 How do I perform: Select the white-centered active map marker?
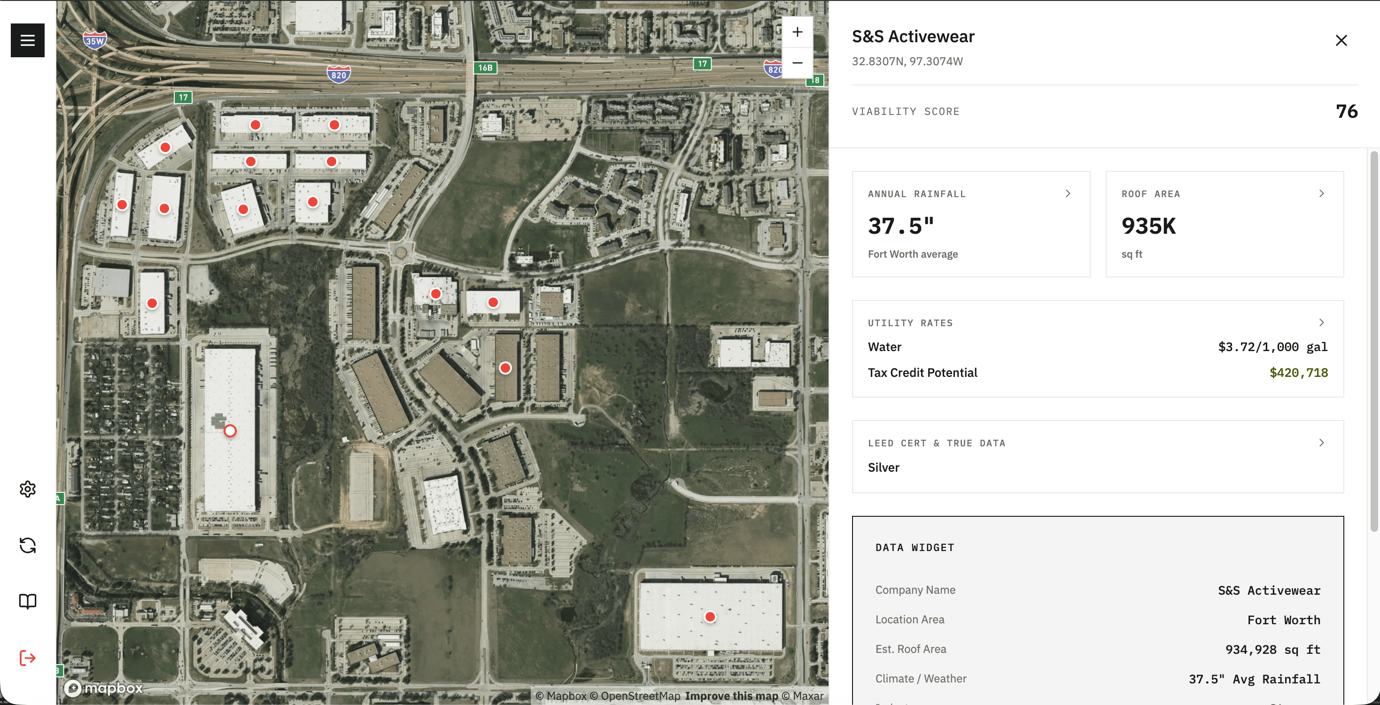pyautogui.click(x=230, y=430)
